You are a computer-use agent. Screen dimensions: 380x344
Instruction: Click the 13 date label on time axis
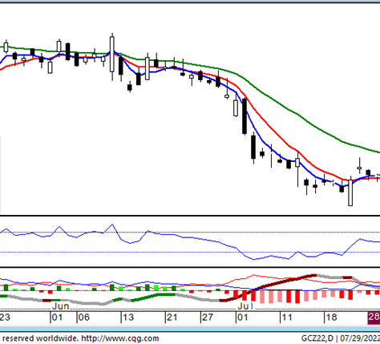tap(128, 318)
